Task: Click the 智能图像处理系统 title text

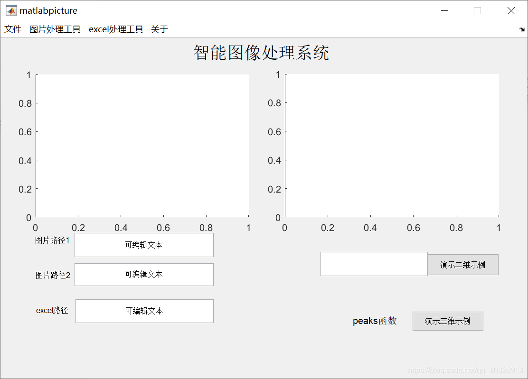Action: 261,53
